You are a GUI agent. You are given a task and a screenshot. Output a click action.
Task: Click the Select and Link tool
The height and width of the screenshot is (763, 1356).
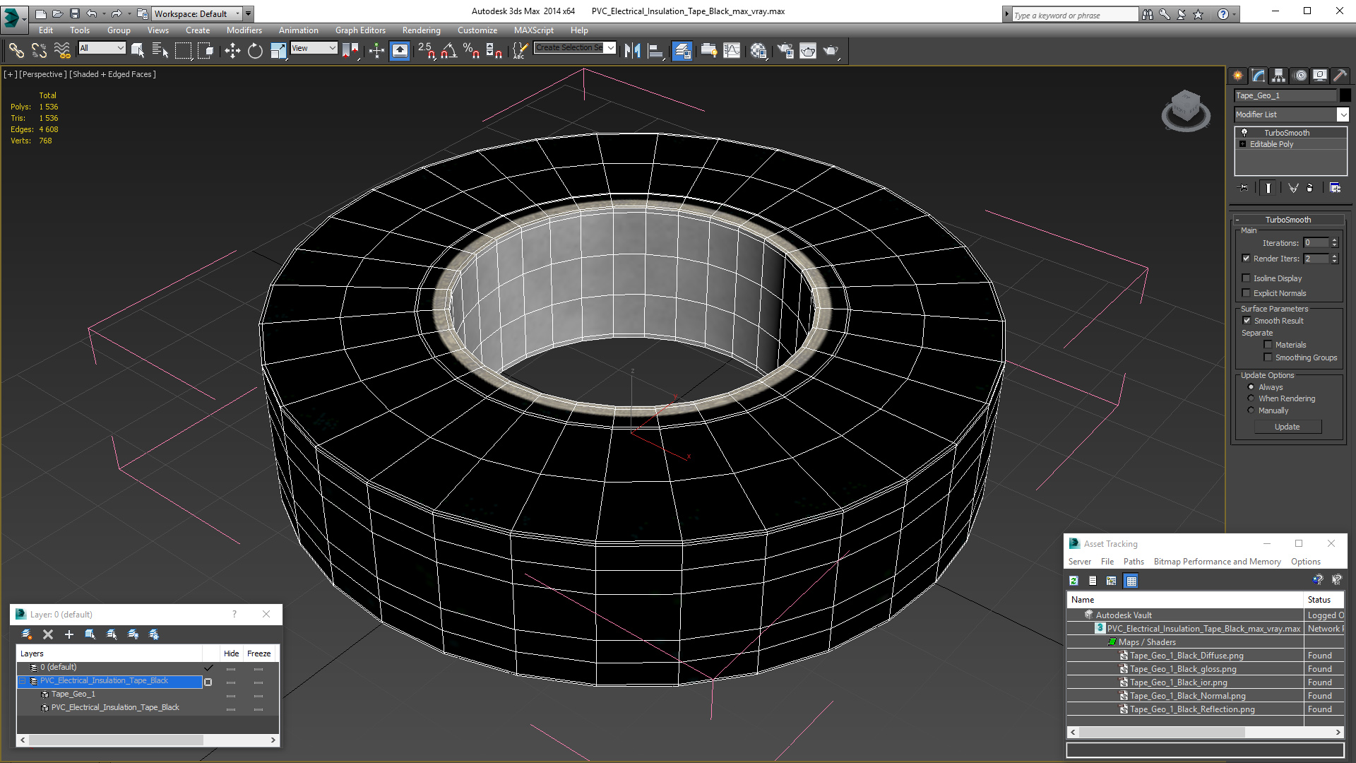16,51
